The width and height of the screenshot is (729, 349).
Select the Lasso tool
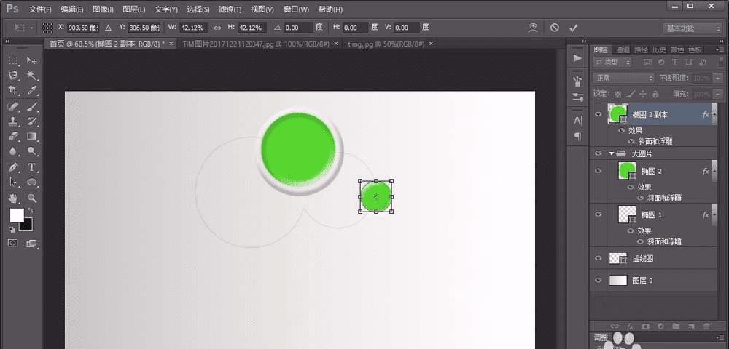point(13,76)
